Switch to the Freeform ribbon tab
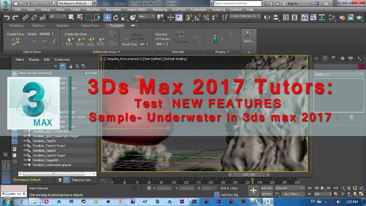Screen dimensions: 366x206 pos(38,25)
